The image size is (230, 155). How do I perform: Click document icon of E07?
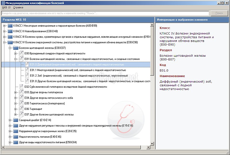(21, 114)
